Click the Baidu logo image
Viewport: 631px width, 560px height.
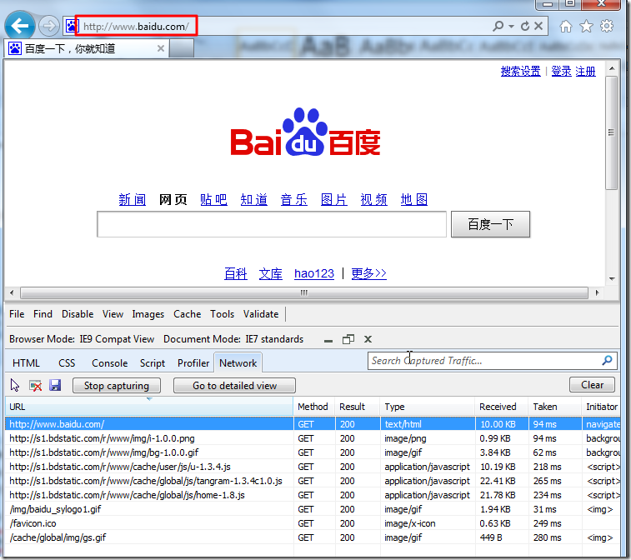click(x=305, y=132)
